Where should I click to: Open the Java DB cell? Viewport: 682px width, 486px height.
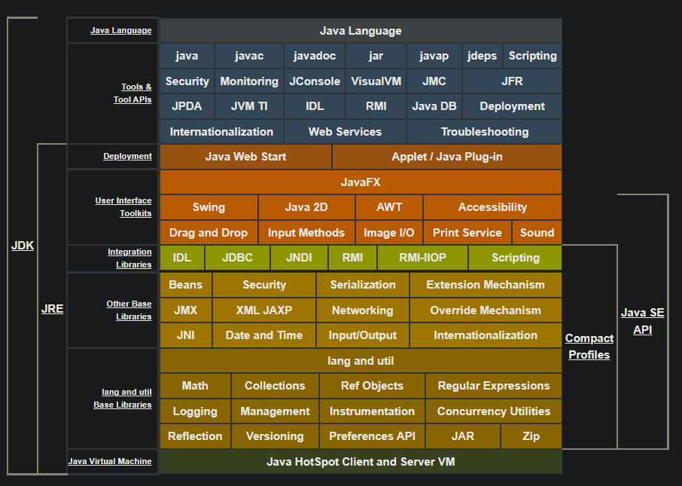tap(434, 106)
